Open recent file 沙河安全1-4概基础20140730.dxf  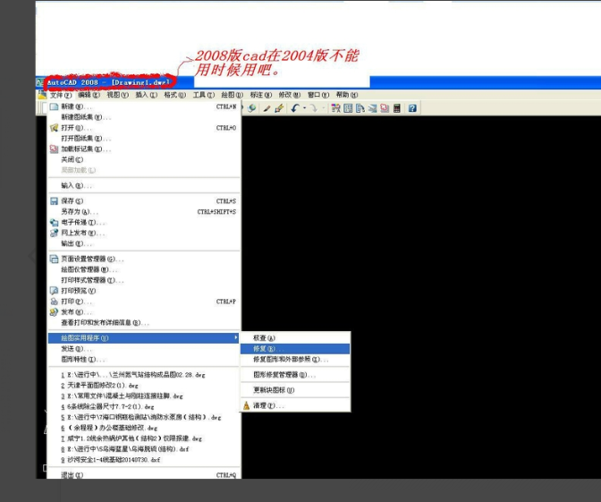(114, 460)
